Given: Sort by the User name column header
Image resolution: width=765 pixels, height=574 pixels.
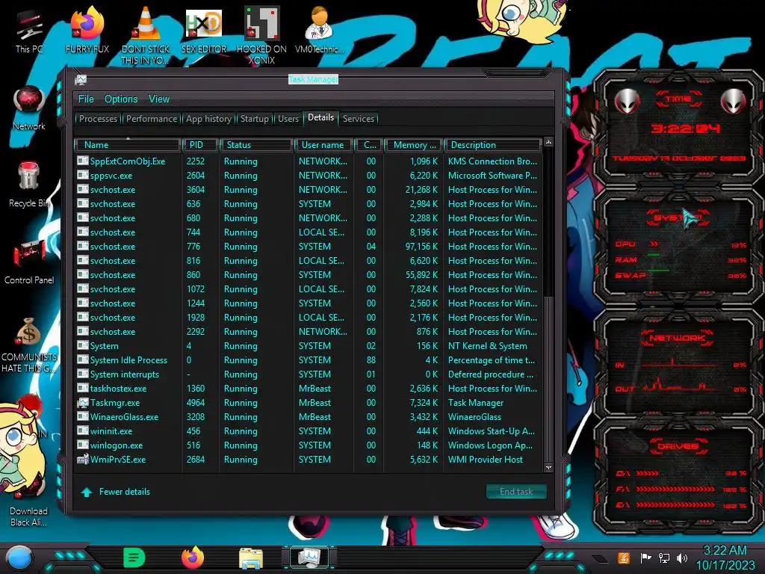Looking at the screenshot, I should 323,145.
